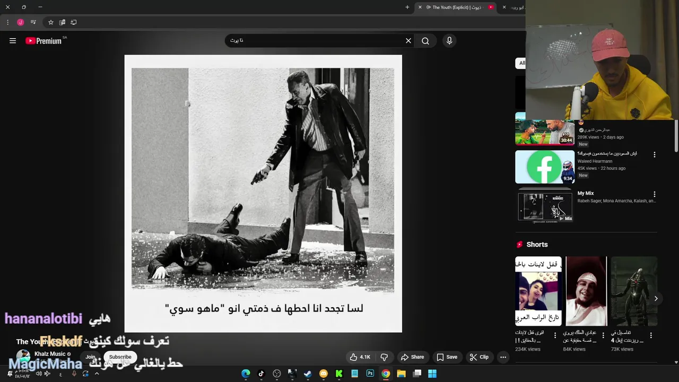The width and height of the screenshot is (679, 382).
Task: Clear the YouTube search text
Action: pos(408,41)
